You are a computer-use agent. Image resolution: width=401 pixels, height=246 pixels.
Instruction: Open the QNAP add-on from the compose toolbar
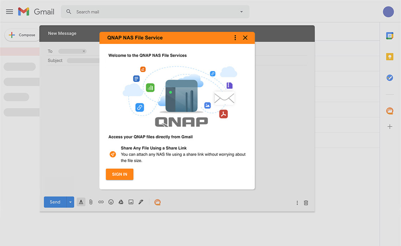pyautogui.click(x=157, y=202)
